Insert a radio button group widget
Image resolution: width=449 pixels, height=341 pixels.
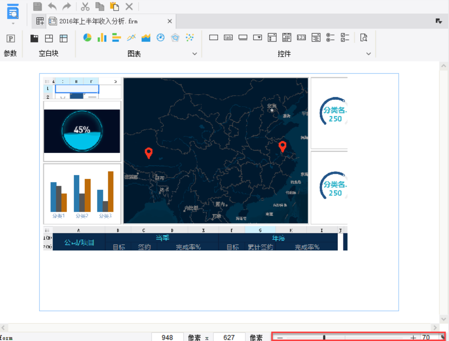(x=331, y=38)
